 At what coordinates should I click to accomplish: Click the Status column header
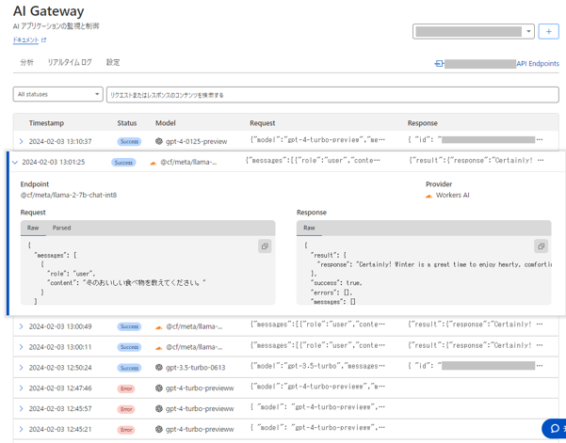pos(127,123)
